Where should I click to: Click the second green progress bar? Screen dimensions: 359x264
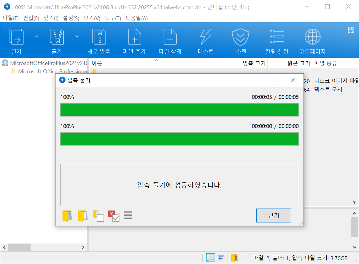(x=179, y=139)
